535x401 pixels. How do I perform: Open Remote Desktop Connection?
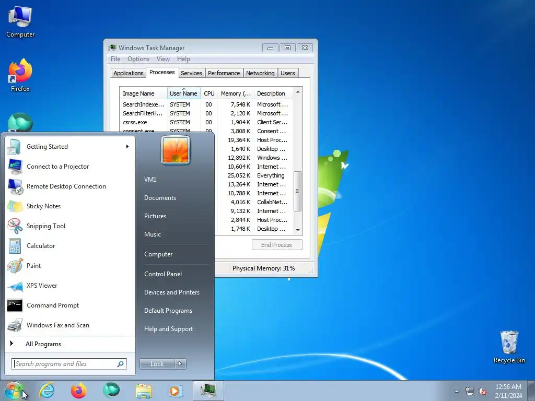70,186
